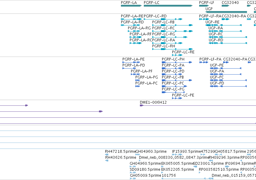The height and width of the screenshot is (180, 256).
Task: Open protein PGRP-LA-PC
Action: (147, 84)
